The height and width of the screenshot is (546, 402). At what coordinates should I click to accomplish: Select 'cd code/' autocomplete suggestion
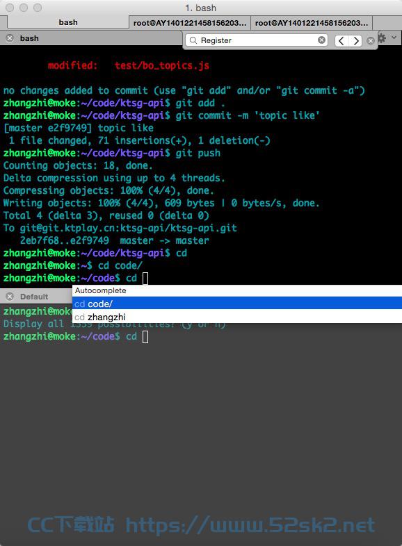tap(237, 304)
